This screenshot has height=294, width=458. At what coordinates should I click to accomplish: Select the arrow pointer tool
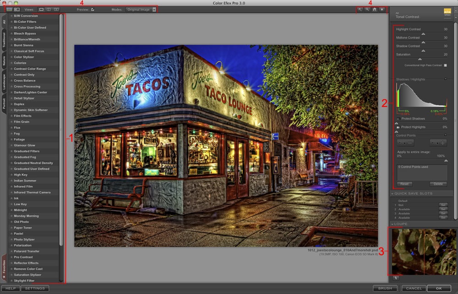360,10
